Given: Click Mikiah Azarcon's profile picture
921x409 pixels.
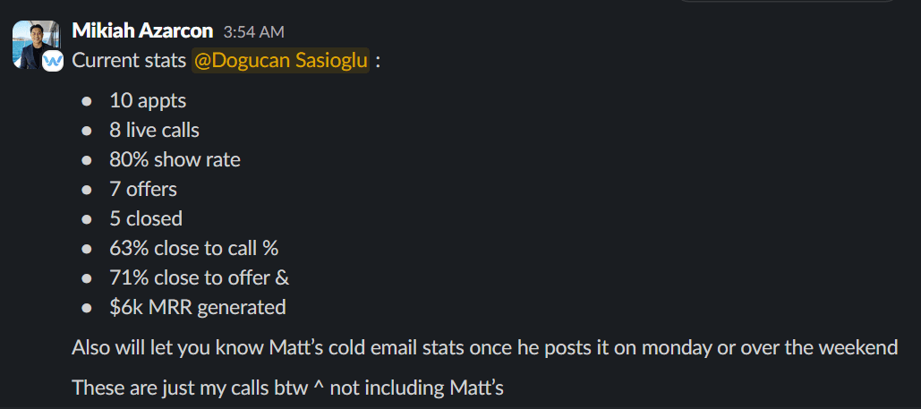Looking at the screenshot, I should tap(34, 41).
